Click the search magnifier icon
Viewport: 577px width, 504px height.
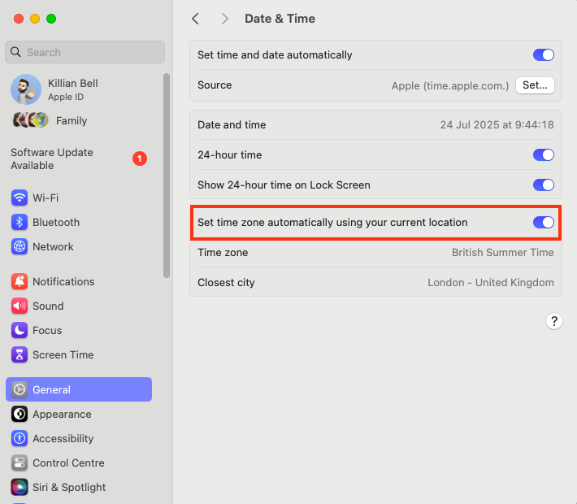[15, 52]
